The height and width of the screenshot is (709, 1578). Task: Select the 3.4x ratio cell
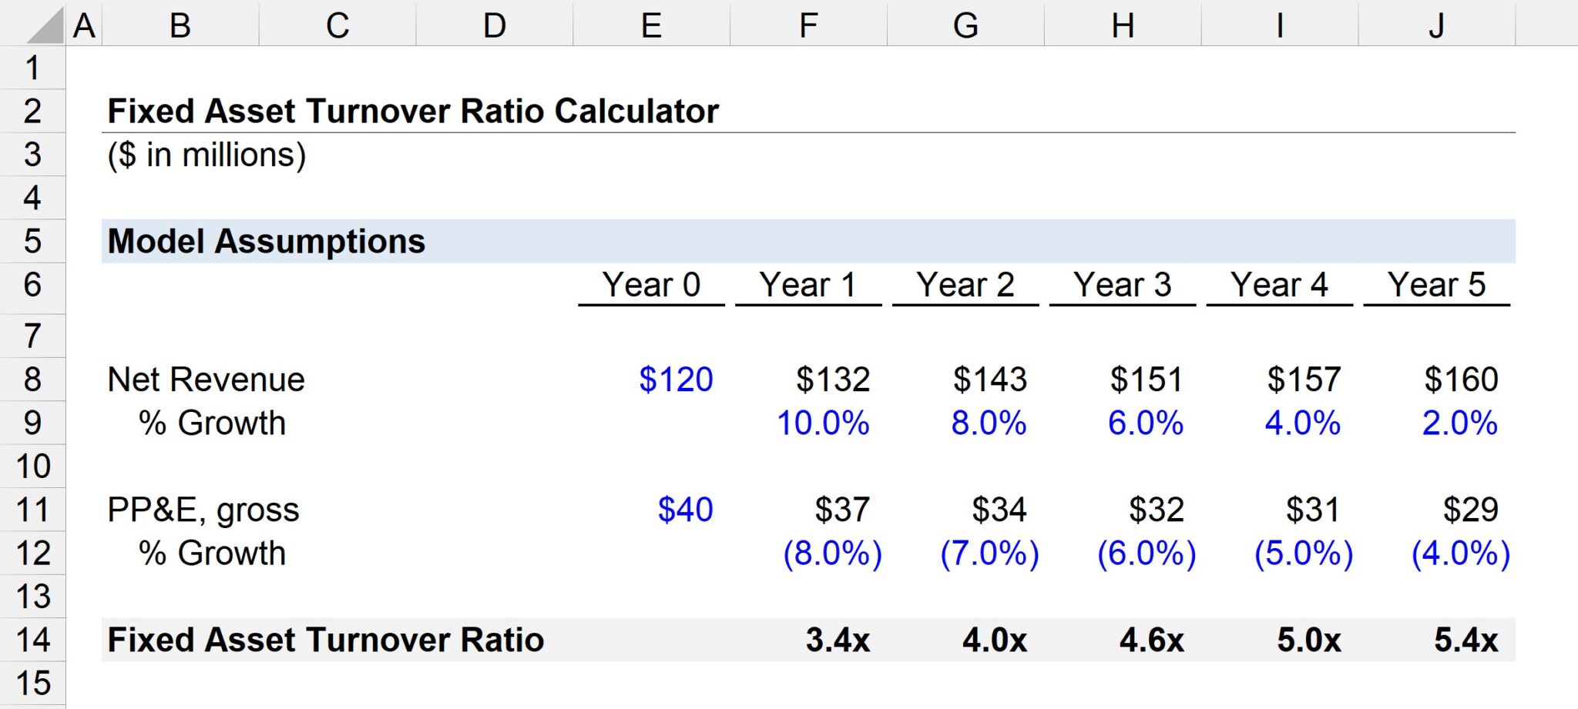tap(837, 638)
